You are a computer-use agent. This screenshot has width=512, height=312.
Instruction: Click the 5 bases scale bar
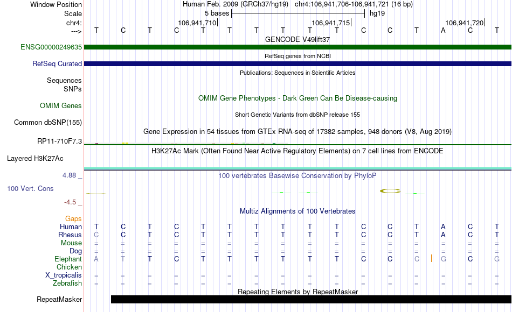tap(298, 13)
